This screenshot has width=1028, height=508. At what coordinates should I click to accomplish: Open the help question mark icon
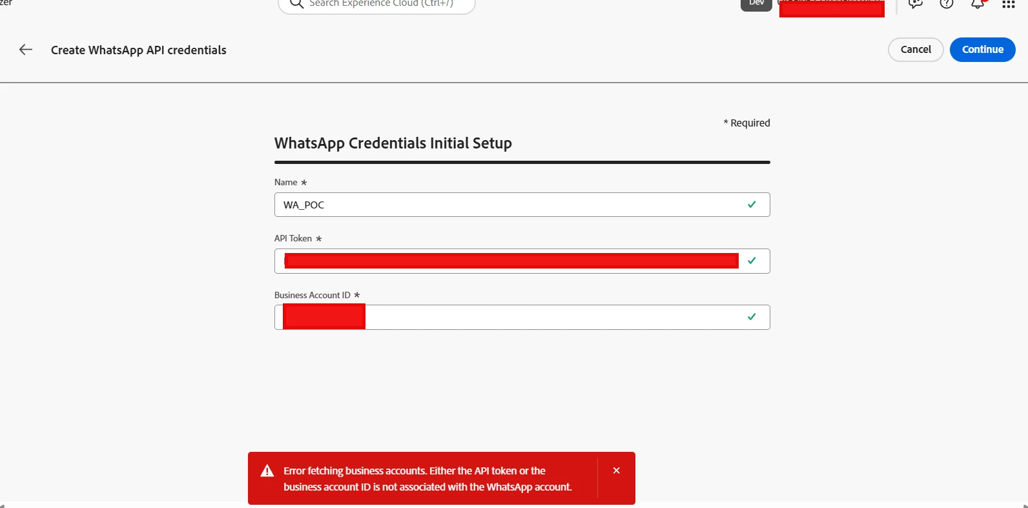[x=947, y=3]
